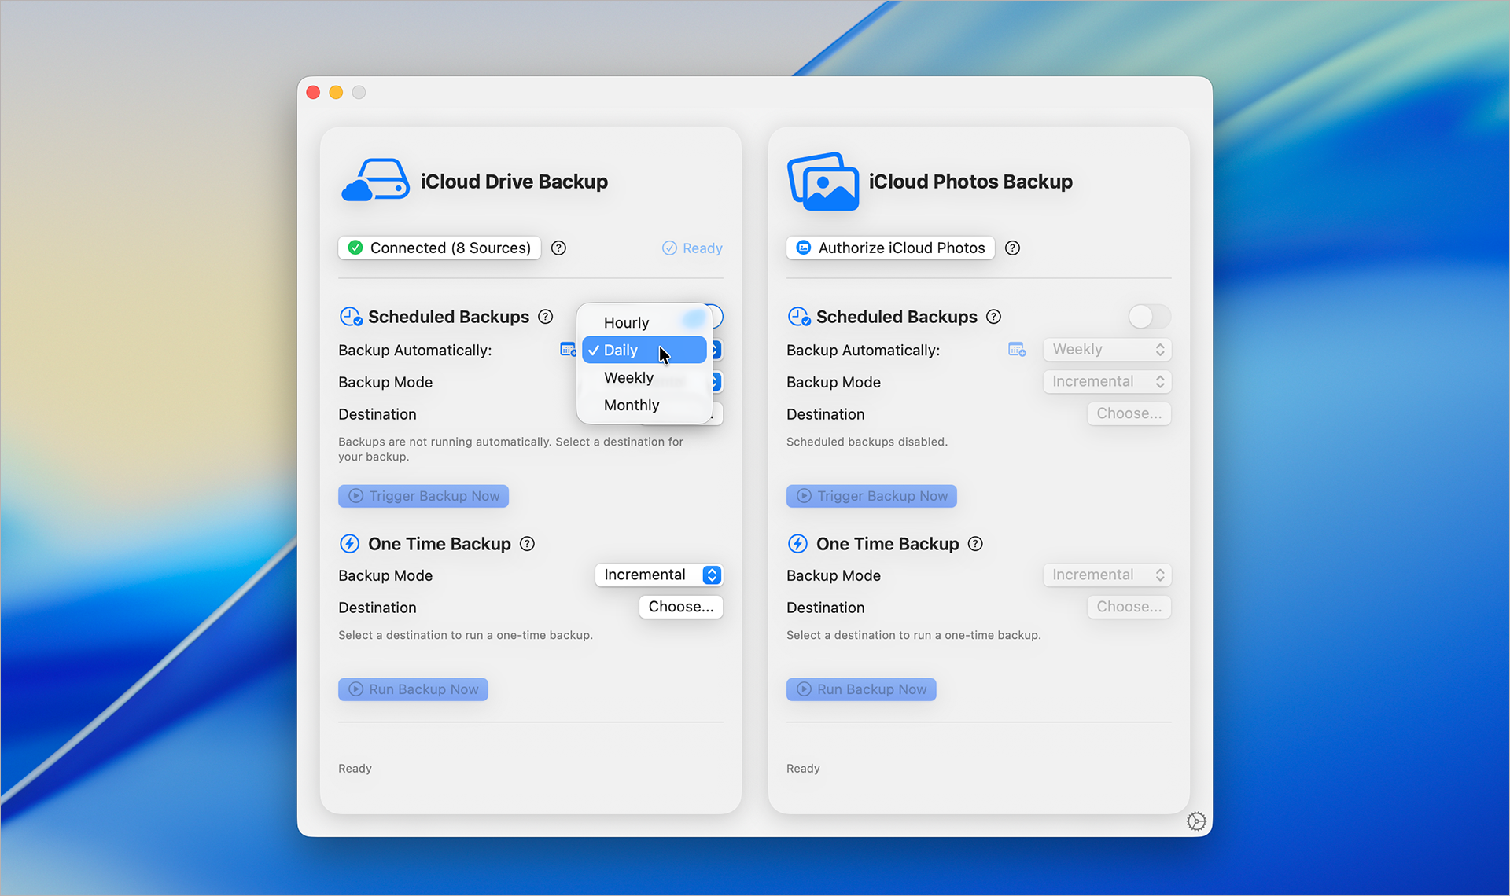Choose Monthly in the frequency menu
The image size is (1510, 896).
pyautogui.click(x=644, y=406)
